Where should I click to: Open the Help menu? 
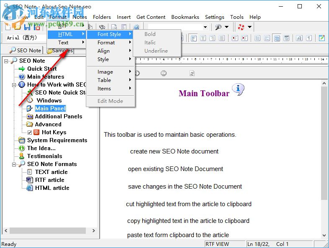coord(255,17)
